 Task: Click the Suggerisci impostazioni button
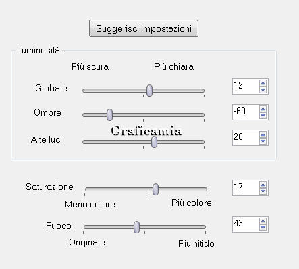[144, 28]
